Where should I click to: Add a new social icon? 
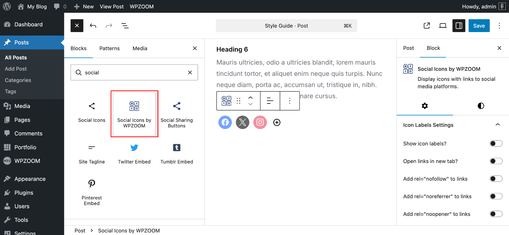[277, 122]
